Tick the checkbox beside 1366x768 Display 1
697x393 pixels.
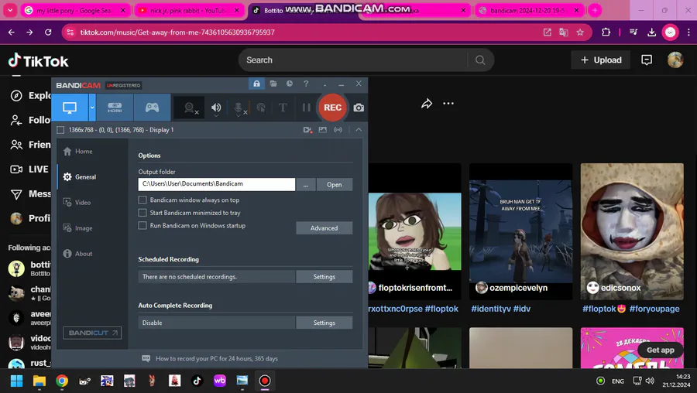click(60, 130)
